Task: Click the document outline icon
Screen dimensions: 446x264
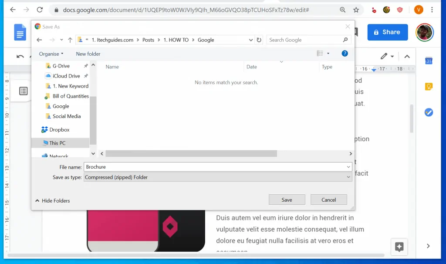Action: point(24,91)
